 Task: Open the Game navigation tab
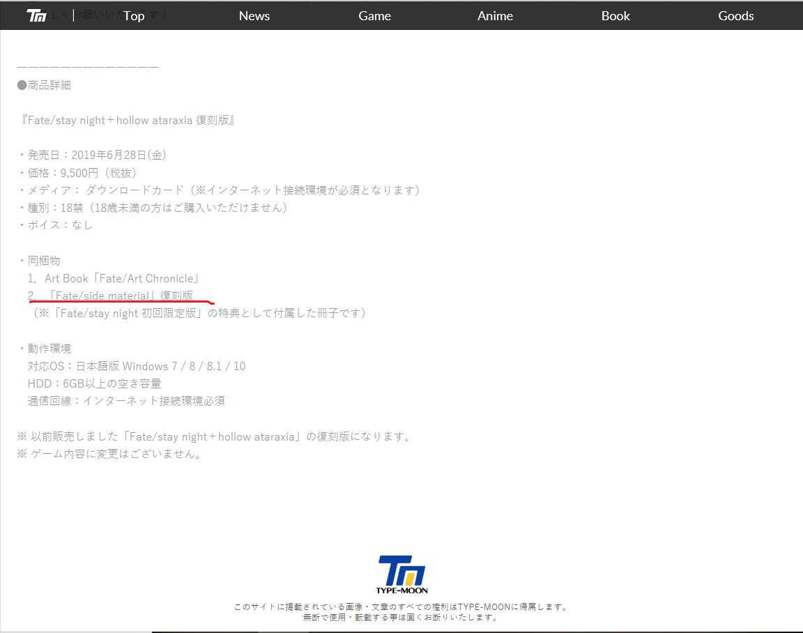374,15
